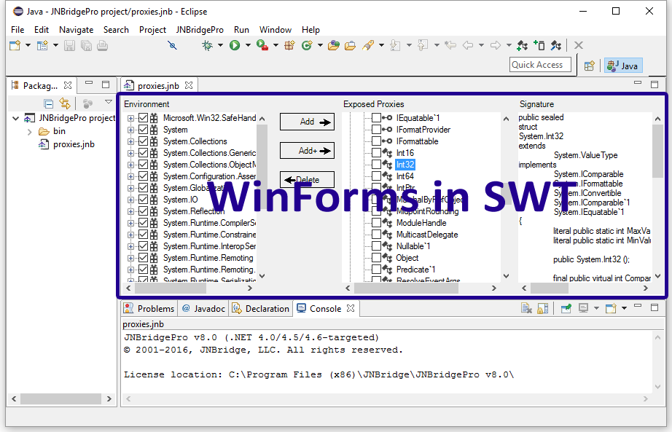This screenshot has width=672, height=432.
Task: Click the Open Perspective icon
Action: [x=590, y=66]
